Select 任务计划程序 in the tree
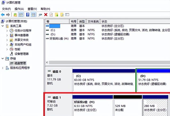Image resolution: width=170 pixels, height=116 pixels. click(23, 31)
